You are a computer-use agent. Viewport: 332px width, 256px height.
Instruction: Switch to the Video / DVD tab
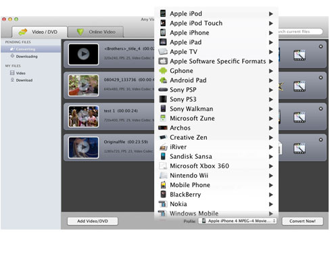tap(40, 32)
